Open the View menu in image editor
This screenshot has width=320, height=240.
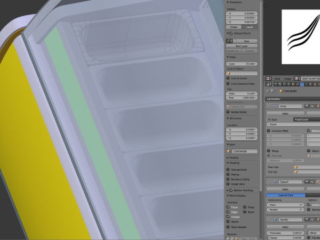[x=277, y=79]
